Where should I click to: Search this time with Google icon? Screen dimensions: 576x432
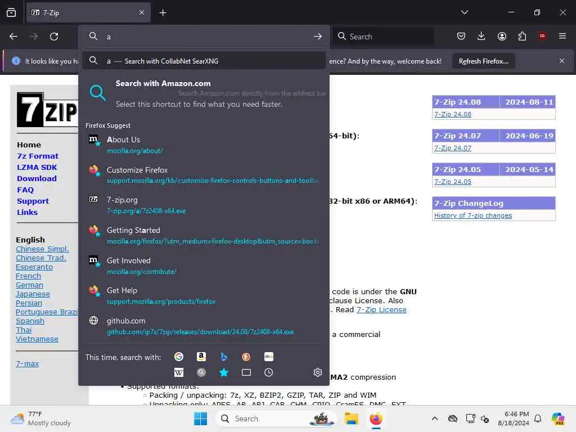pos(179,357)
